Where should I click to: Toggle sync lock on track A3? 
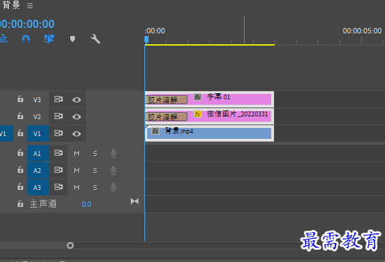[59, 187]
